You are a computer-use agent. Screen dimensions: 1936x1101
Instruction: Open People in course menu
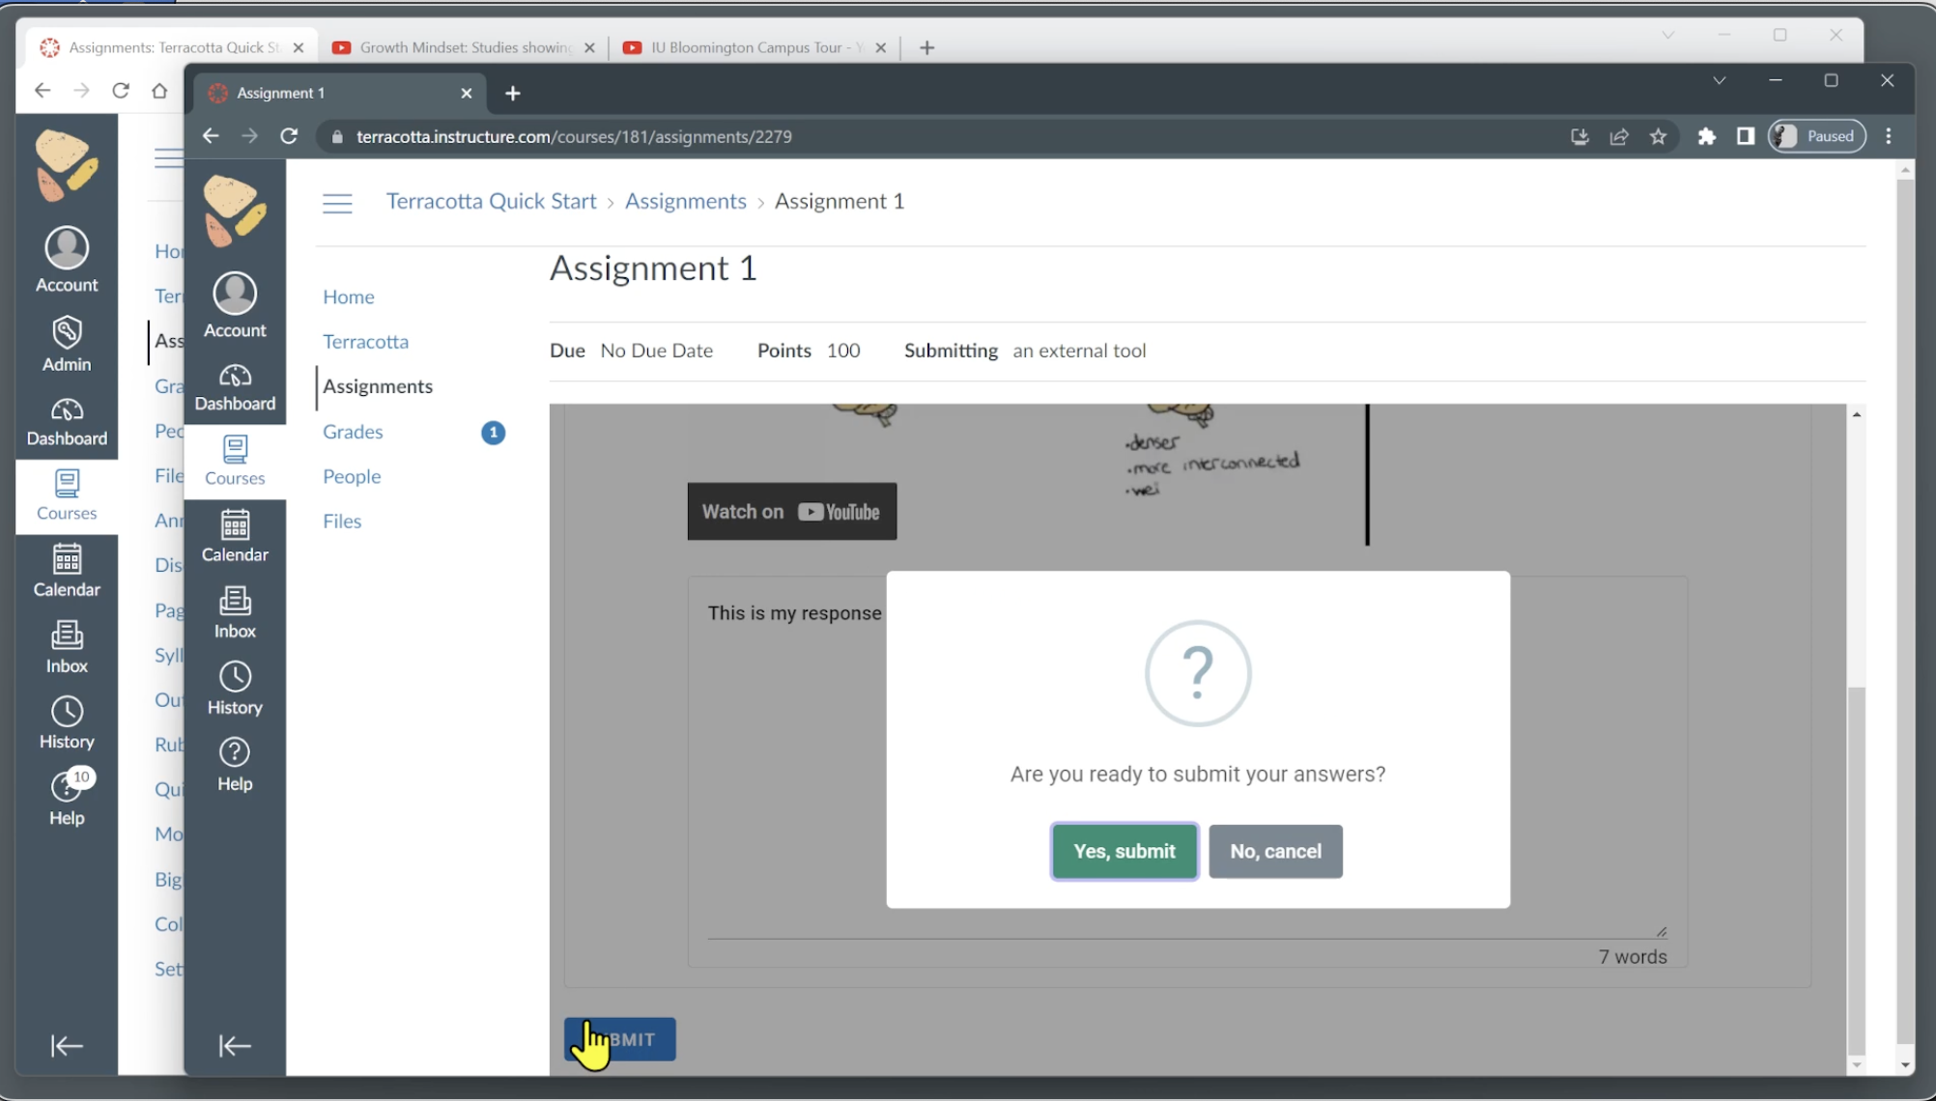click(x=352, y=476)
